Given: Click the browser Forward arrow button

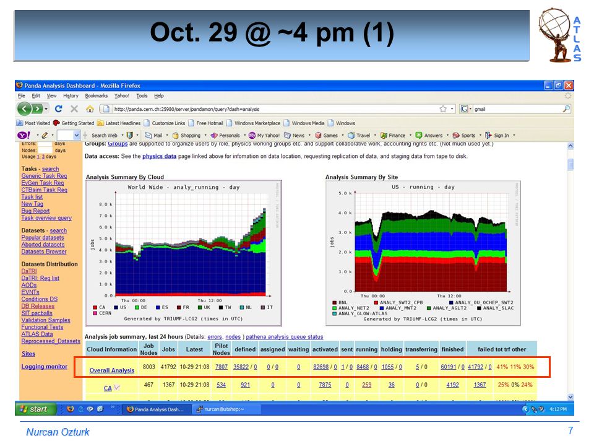Looking at the screenshot, I should coord(37,109).
